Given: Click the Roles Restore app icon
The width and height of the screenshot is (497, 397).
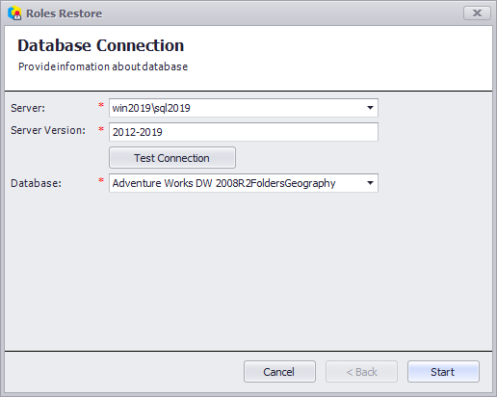Looking at the screenshot, I should tap(14, 13).
